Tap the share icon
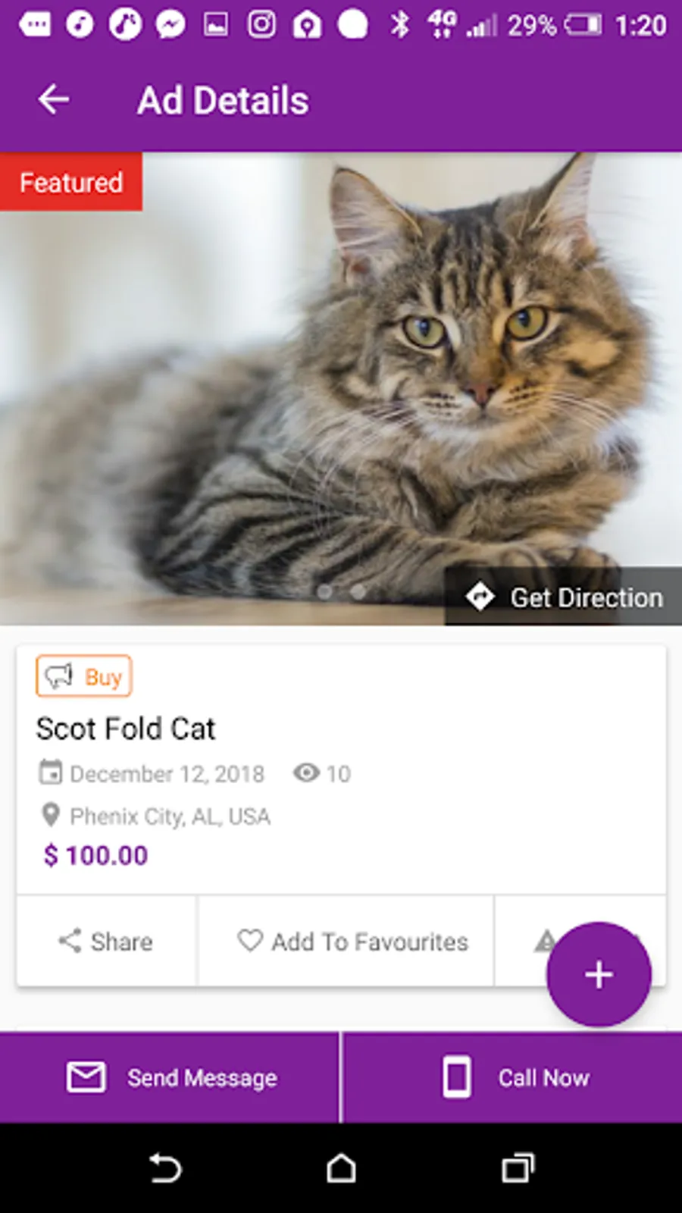The width and height of the screenshot is (682, 1213). coord(70,941)
